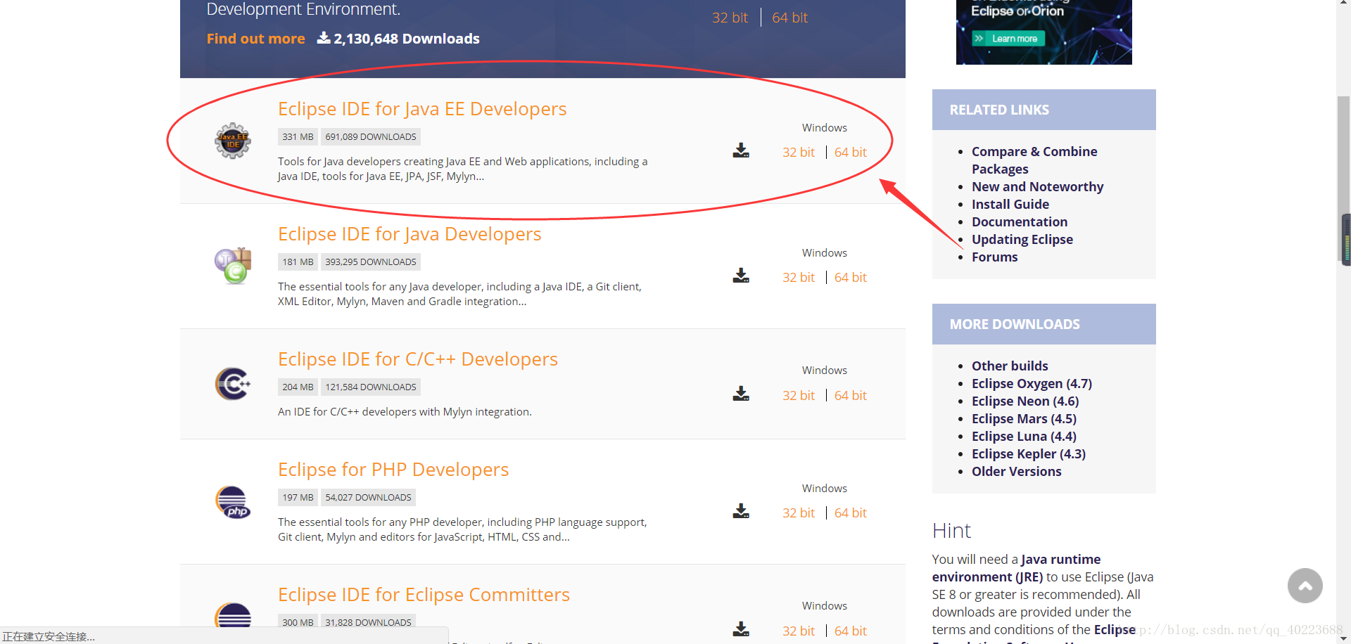Open Eclipse Neon (4.6) link
This screenshot has height=644, width=1351.
coord(1025,401)
